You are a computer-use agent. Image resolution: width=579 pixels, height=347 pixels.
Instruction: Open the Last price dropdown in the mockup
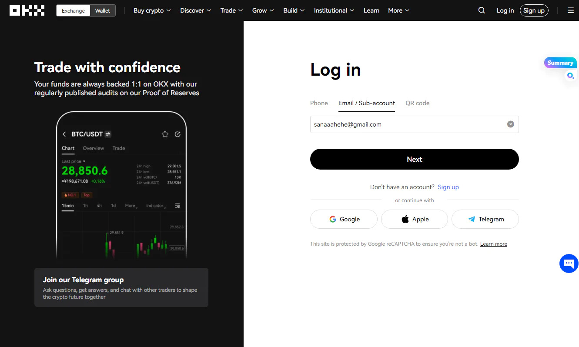[74, 161]
